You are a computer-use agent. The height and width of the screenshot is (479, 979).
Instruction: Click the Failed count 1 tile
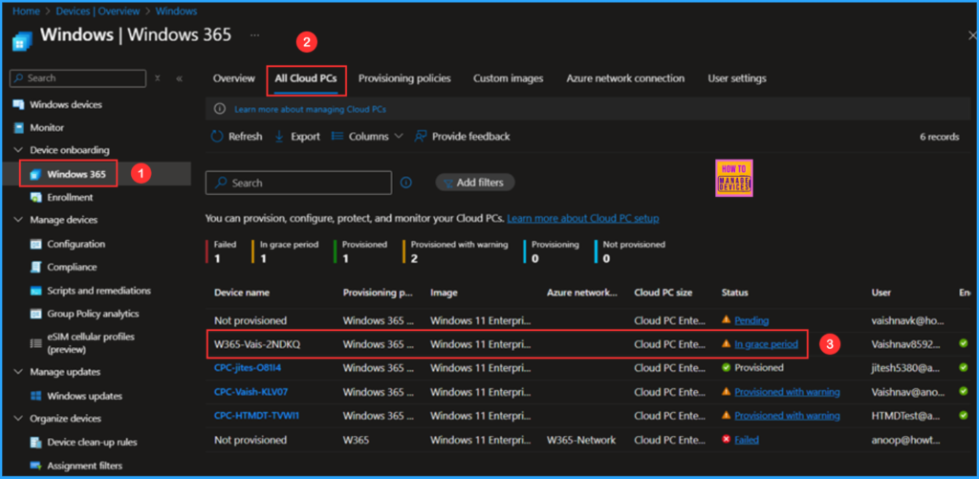pyautogui.click(x=221, y=251)
